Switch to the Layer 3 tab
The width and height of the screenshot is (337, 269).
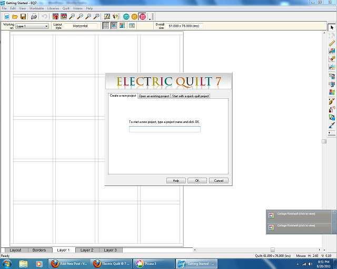[x=110, y=250]
